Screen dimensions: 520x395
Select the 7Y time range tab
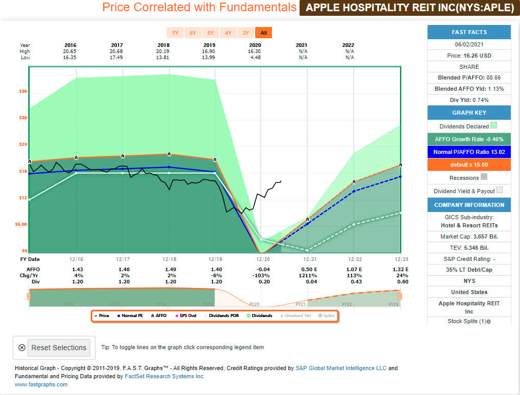pyautogui.click(x=176, y=33)
